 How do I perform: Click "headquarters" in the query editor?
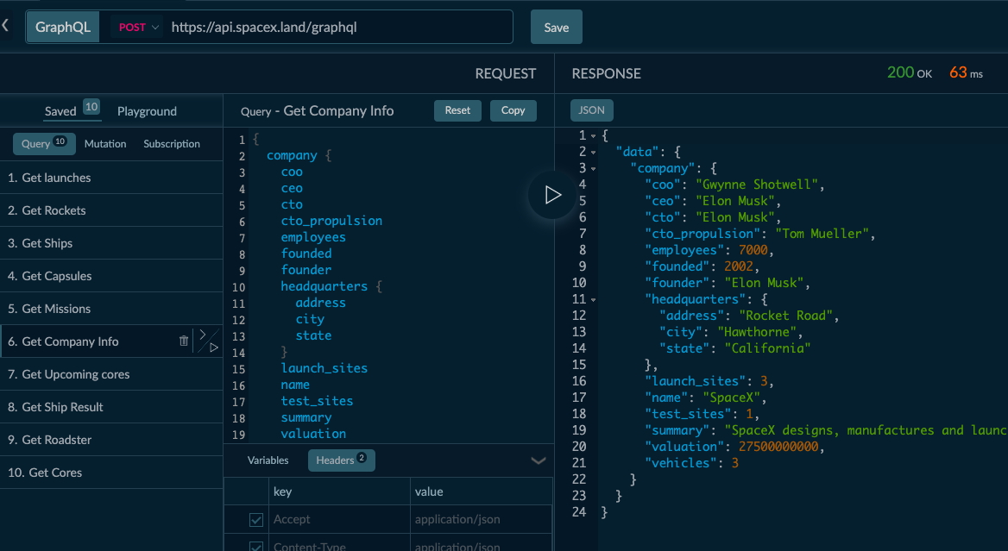tap(324, 286)
